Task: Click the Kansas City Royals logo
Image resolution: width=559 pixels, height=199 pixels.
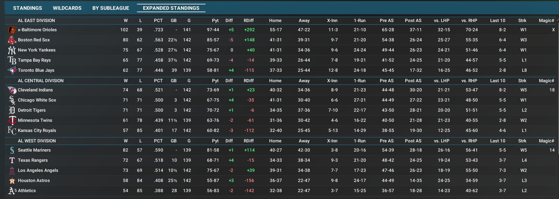Action: (12, 130)
